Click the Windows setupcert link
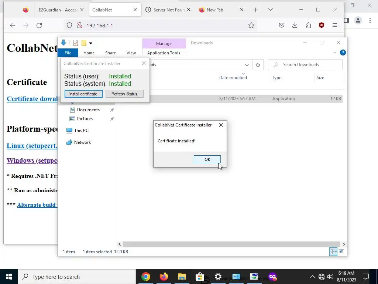Viewport: 378px width, 284px height. [x=32, y=160]
